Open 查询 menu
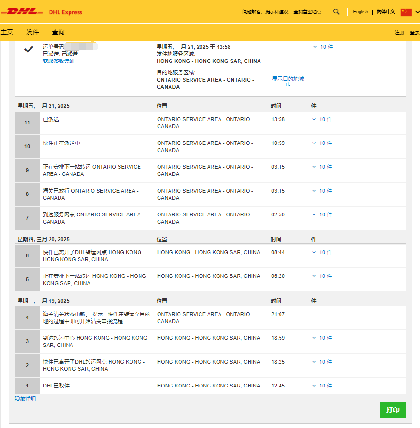The width and height of the screenshot is (420, 428). coord(58,32)
